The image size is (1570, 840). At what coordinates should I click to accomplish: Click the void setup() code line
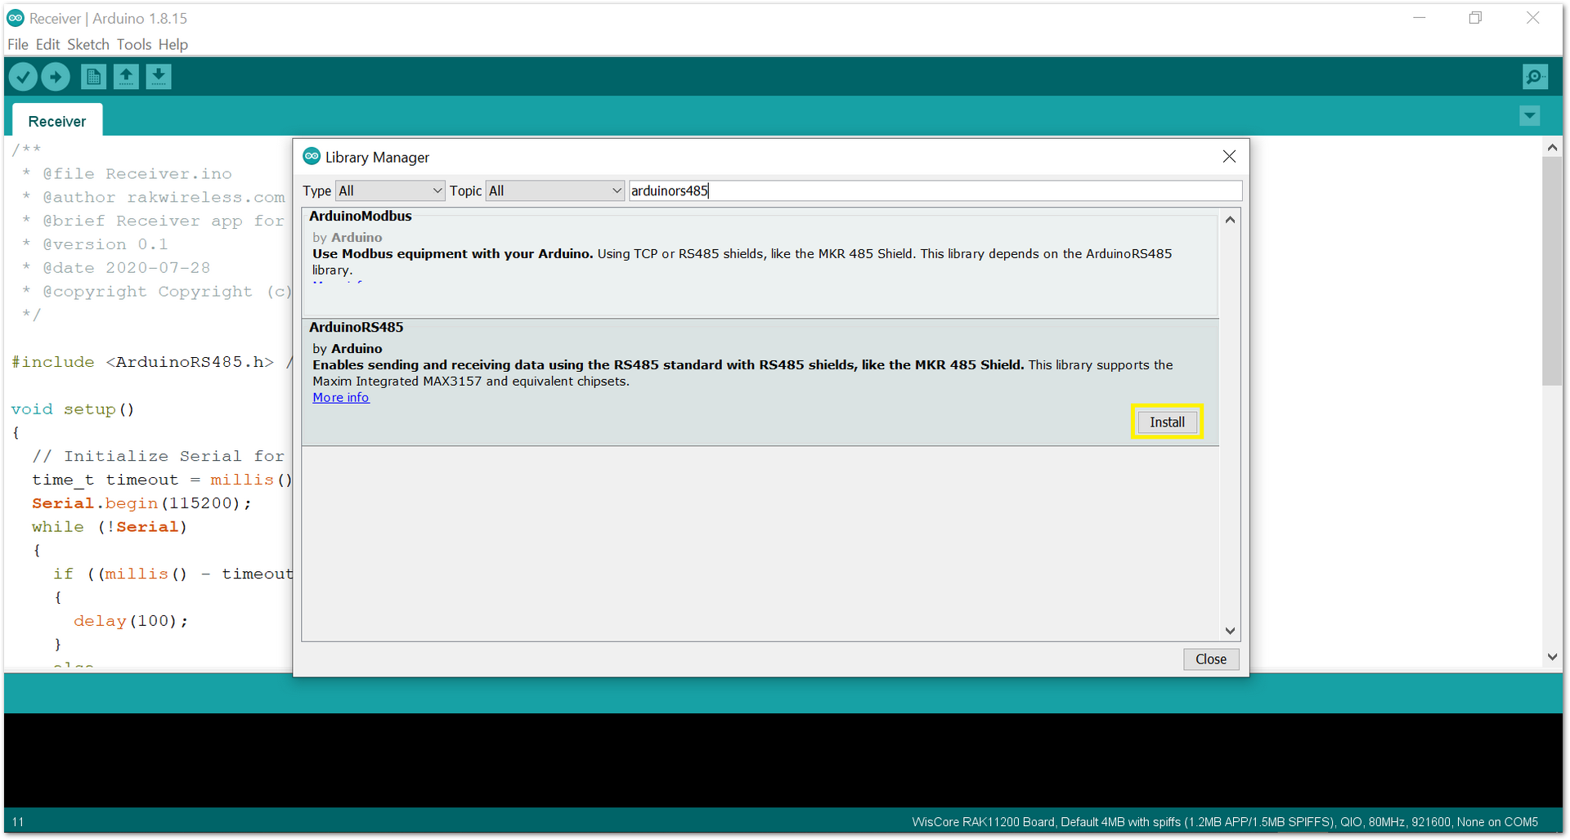click(73, 409)
